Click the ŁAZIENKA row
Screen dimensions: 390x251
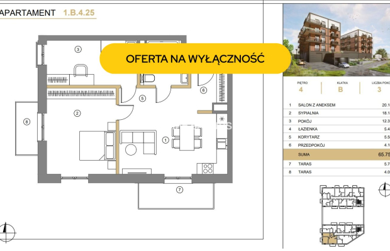coord(337,129)
